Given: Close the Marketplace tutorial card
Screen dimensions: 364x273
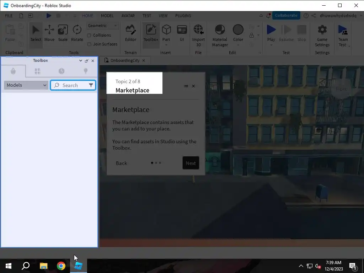Looking at the screenshot, I should (x=193, y=86).
